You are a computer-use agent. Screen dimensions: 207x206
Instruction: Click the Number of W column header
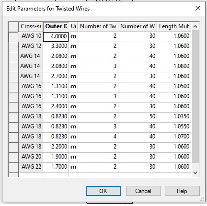(x=138, y=26)
